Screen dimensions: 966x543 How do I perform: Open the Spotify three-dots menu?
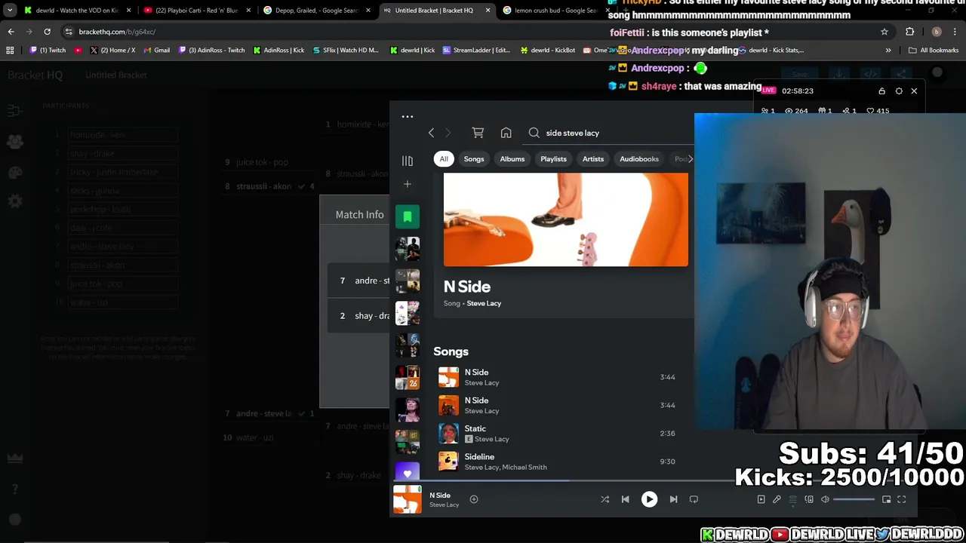click(407, 117)
